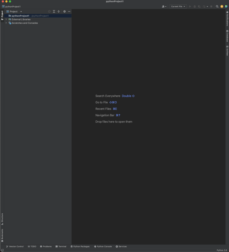Open the TODO tool window
The image size is (229, 252).
(x=32, y=247)
